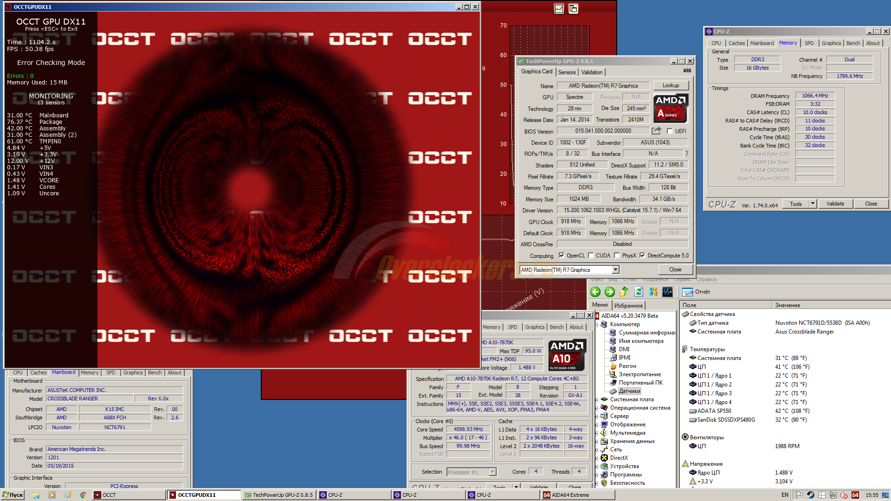891x501 pixels.
Task: Switch to the CPU-Z SPD tab
Action: click(809, 43)
